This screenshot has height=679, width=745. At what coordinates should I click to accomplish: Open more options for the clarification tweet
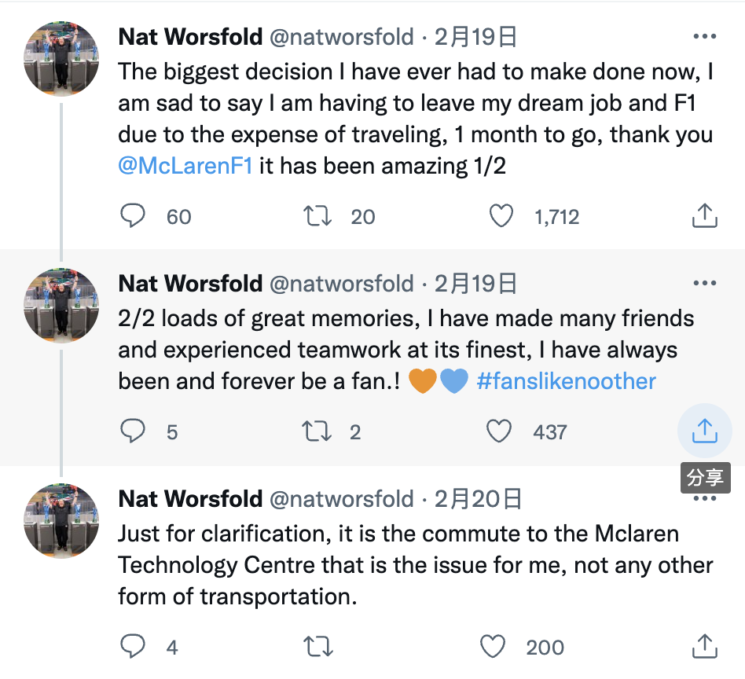[x=704, y=499]
